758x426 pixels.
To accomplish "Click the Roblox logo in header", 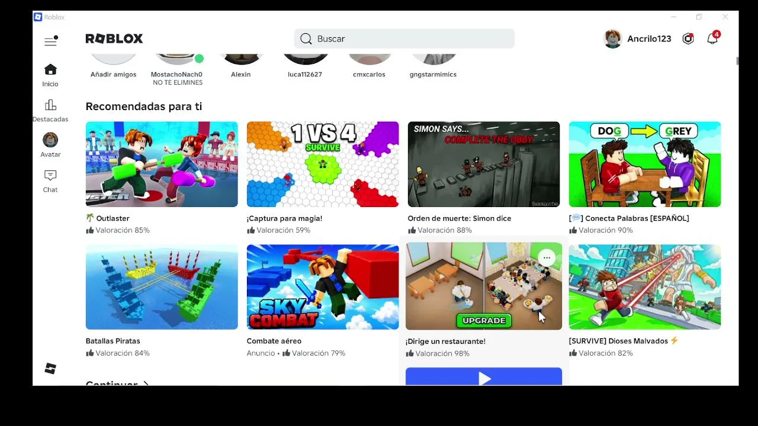I will 114,38.
